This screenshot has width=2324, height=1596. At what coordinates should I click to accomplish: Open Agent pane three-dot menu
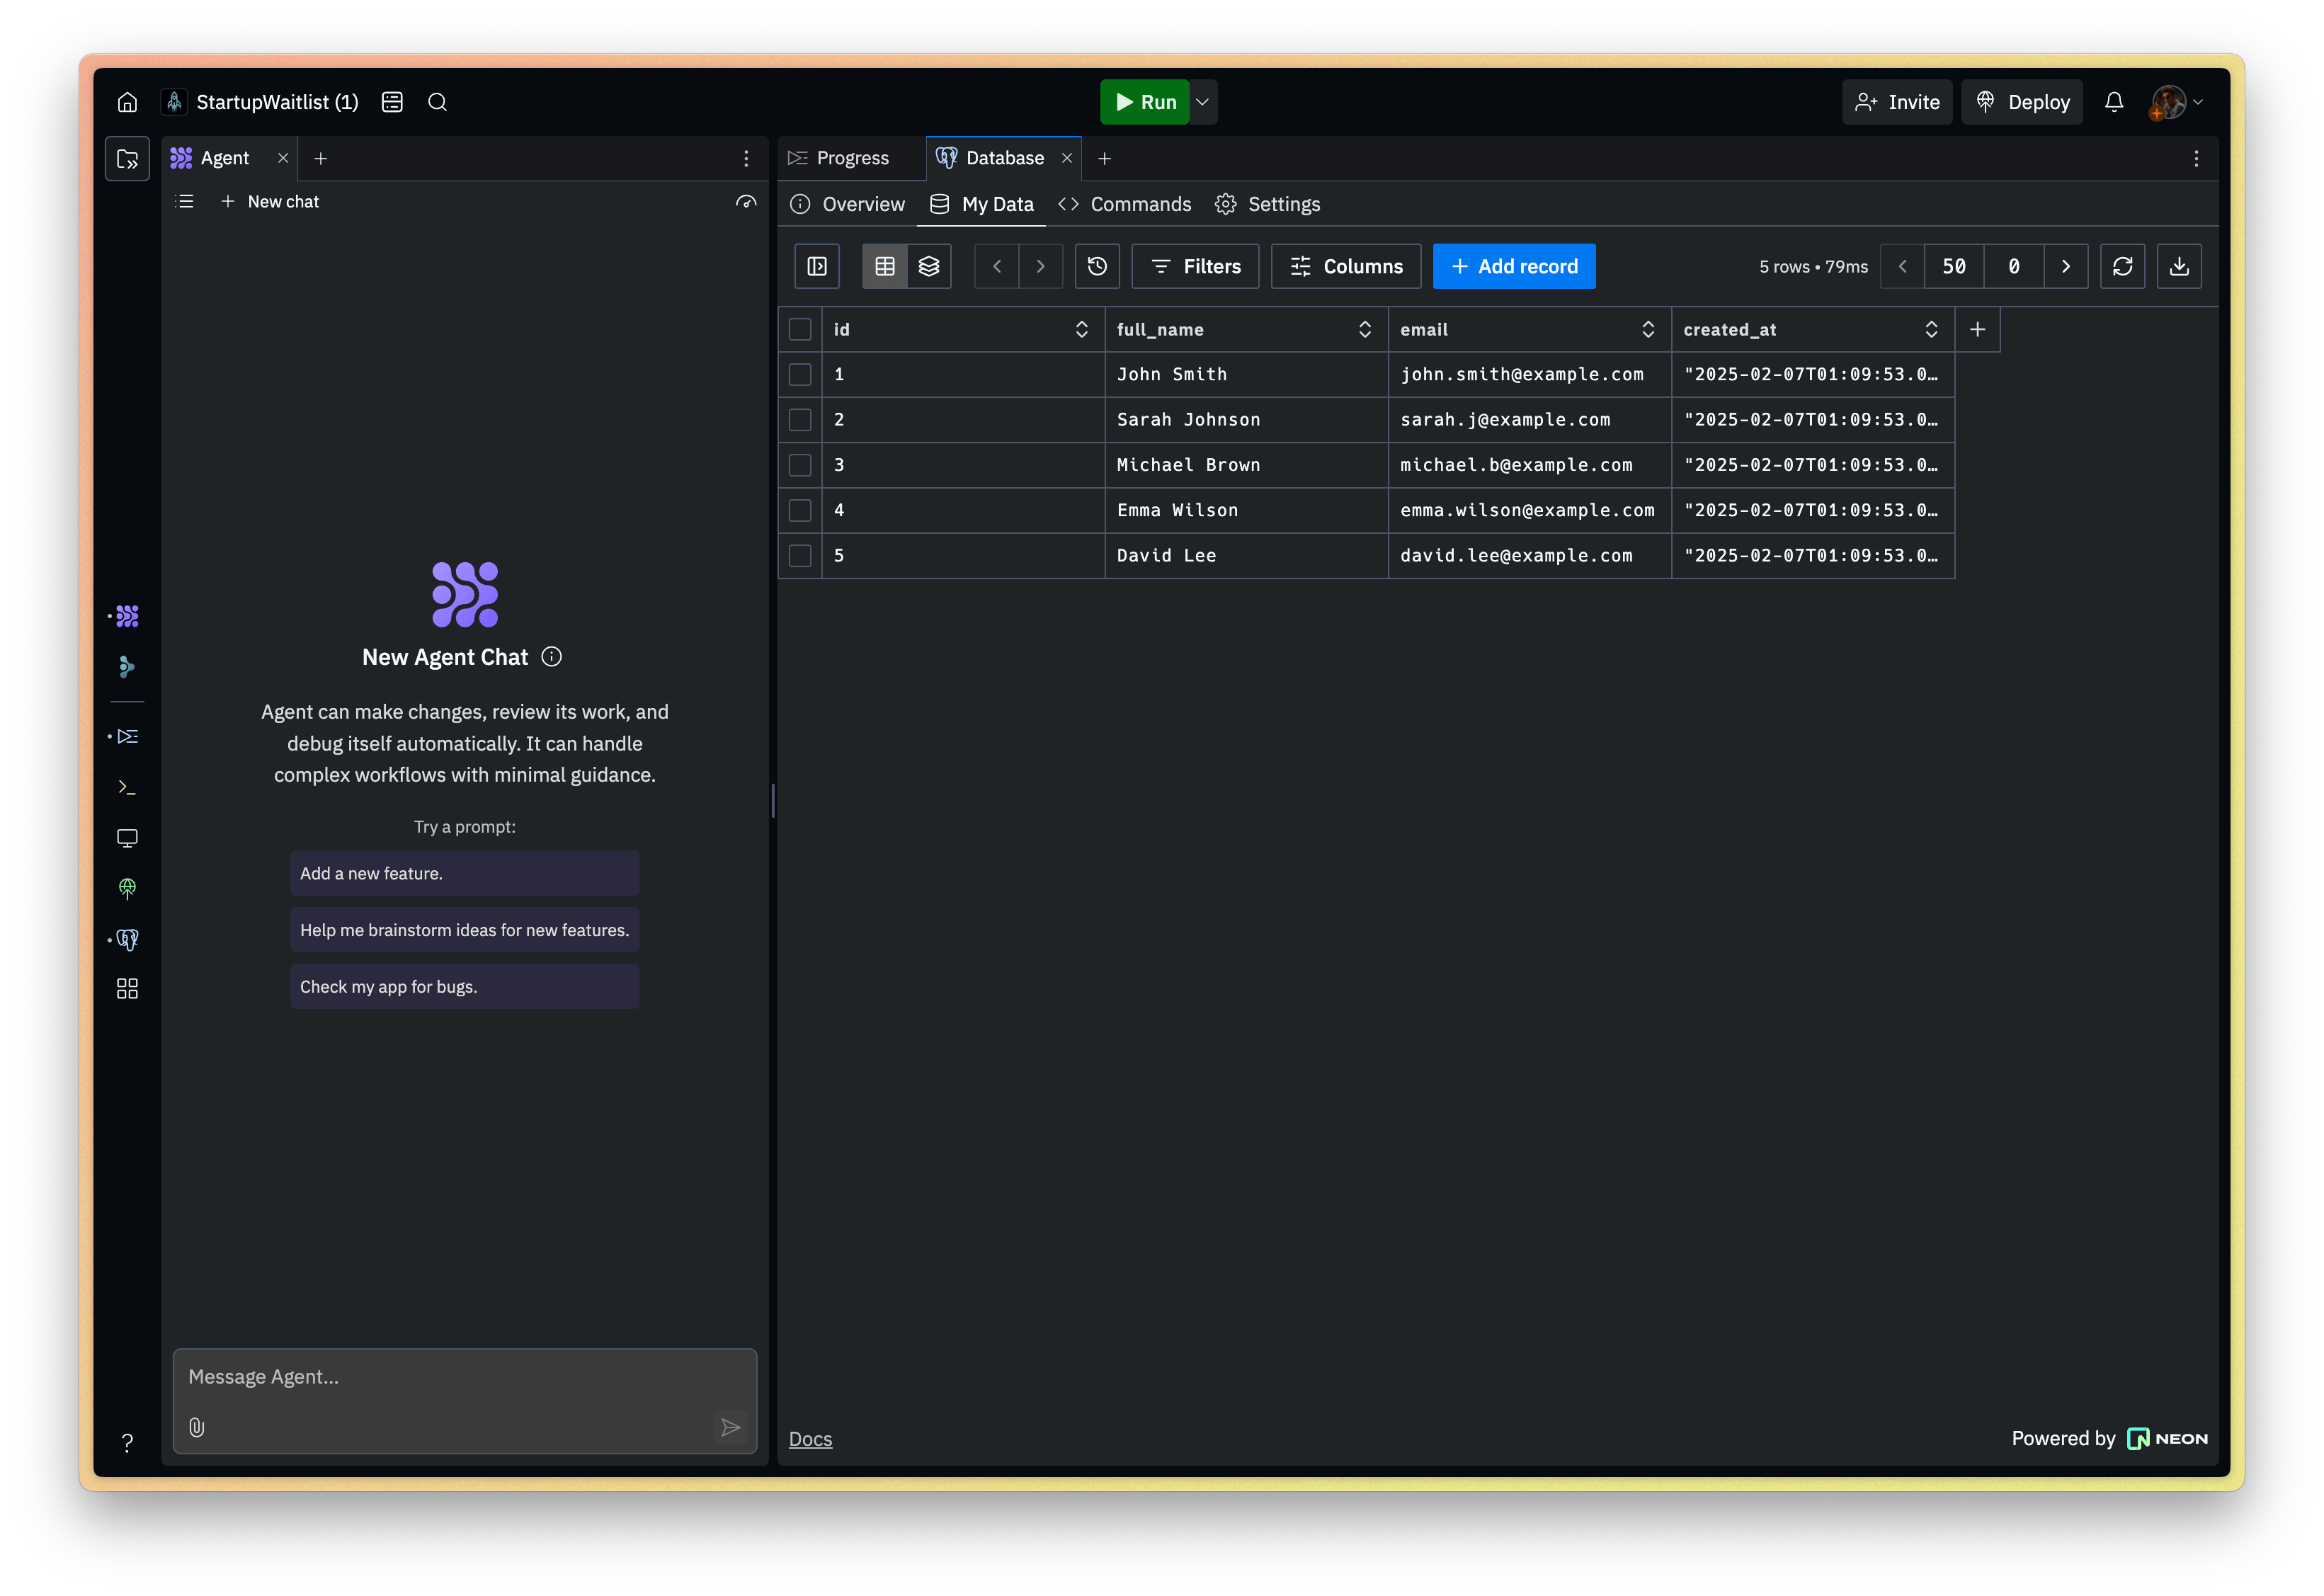click(746, 158)
